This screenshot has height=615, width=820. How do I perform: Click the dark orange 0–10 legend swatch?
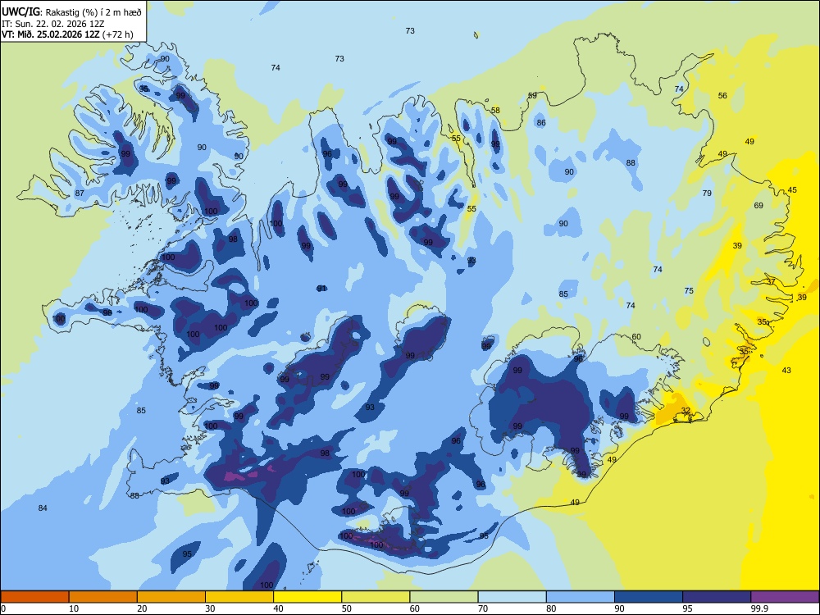(x=34, y=597)
